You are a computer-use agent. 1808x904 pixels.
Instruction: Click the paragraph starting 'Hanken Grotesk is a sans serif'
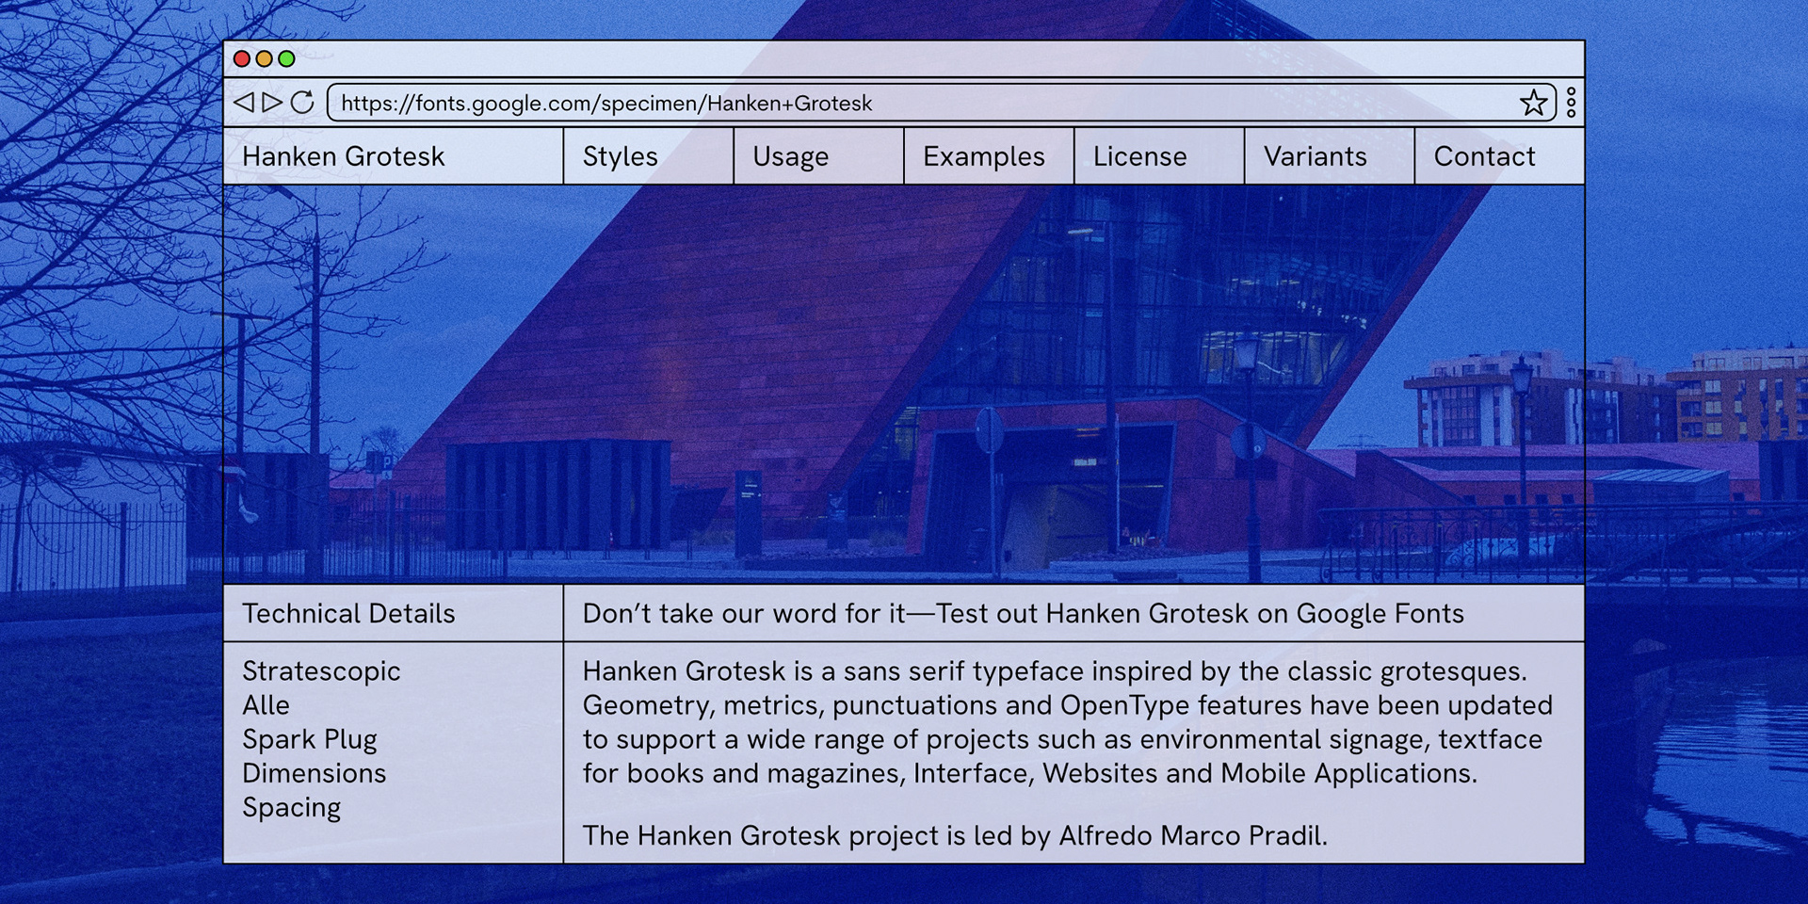(1067, 722)
